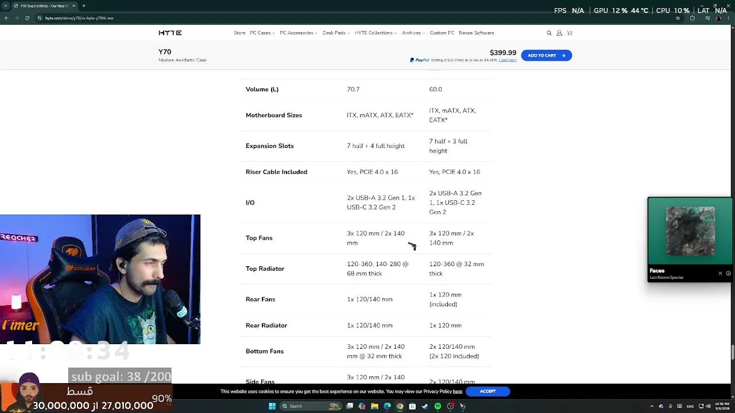Select the Motherboard Sizes row label
735x413 pixels.
274,115
